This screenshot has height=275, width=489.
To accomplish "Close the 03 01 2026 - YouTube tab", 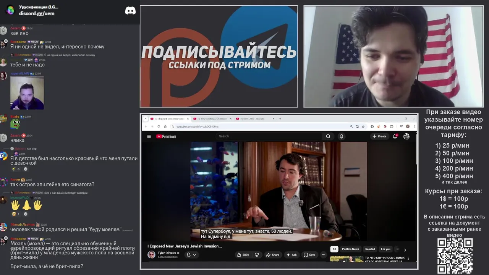I will coord(274,119).
